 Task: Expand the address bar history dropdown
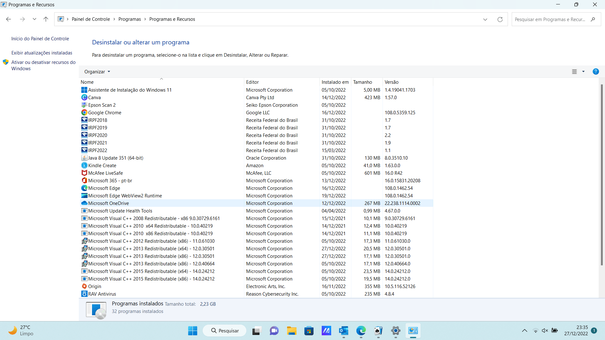pyautogui.click(x=485, y=20)
